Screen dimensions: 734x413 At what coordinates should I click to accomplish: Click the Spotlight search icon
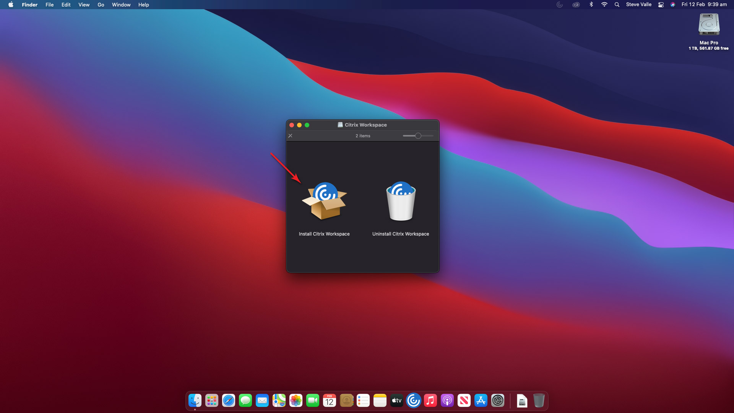click(x=617, y=5)
